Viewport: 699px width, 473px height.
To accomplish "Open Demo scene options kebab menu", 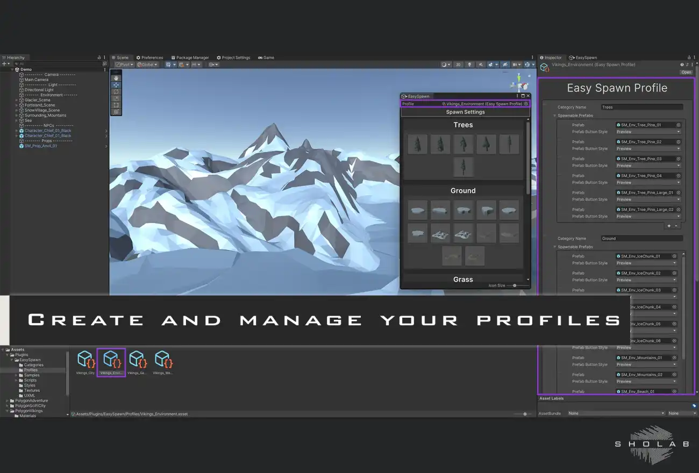I will click(x=105, y=69).
